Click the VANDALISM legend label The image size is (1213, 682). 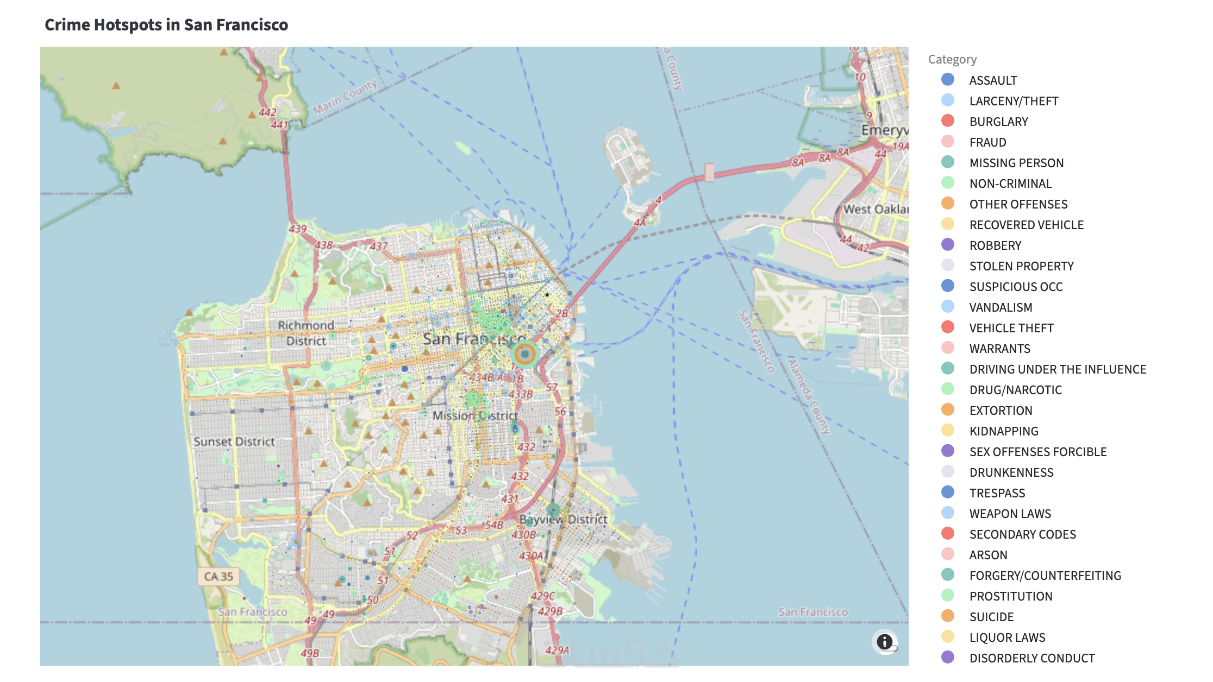pos(1001,307)
